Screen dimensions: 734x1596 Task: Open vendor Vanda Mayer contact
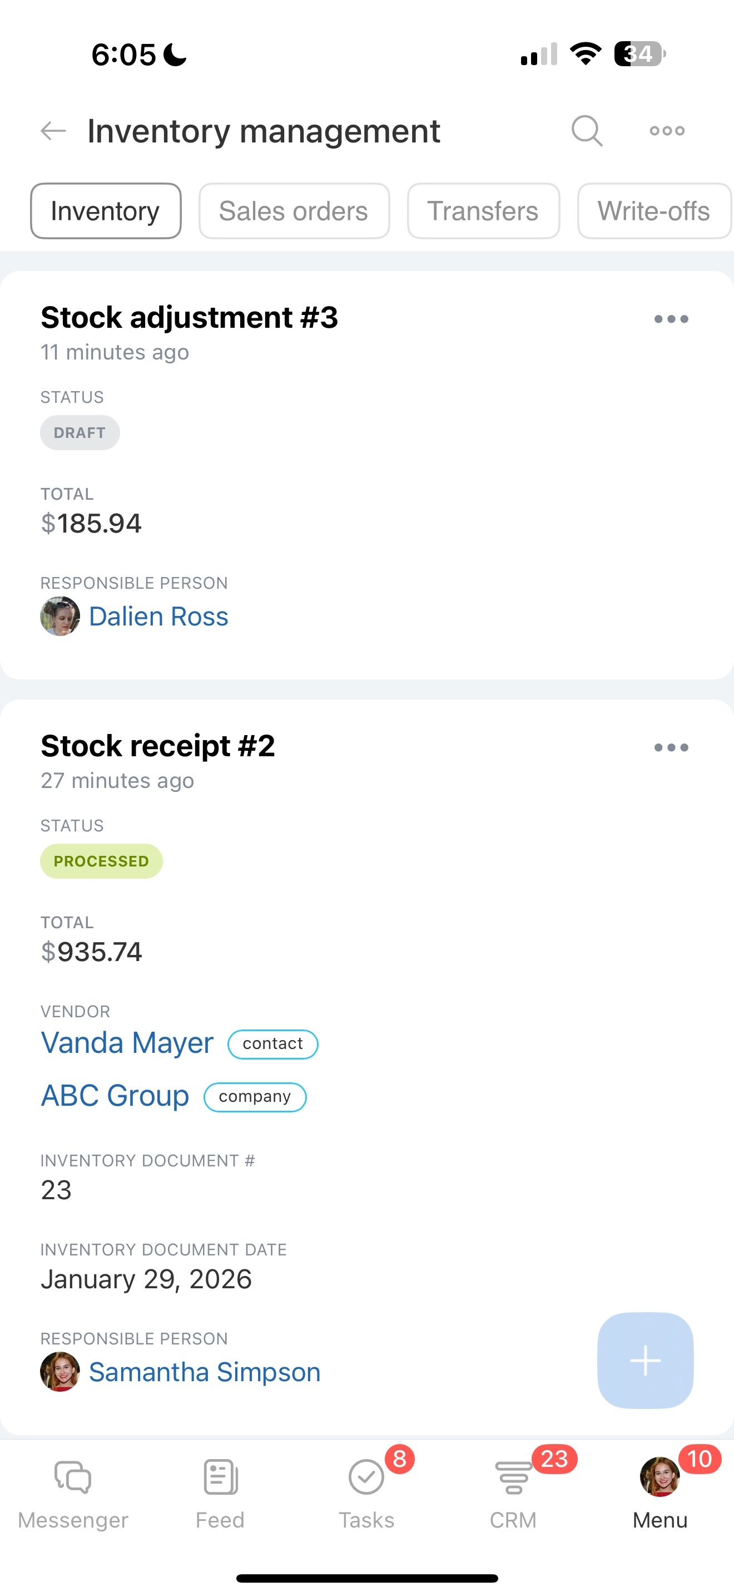tap(127, 1043)
